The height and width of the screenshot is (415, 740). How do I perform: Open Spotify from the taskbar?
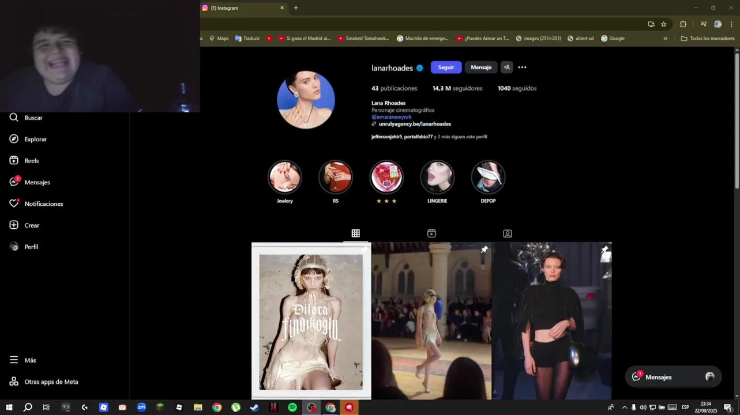[292, 408]
